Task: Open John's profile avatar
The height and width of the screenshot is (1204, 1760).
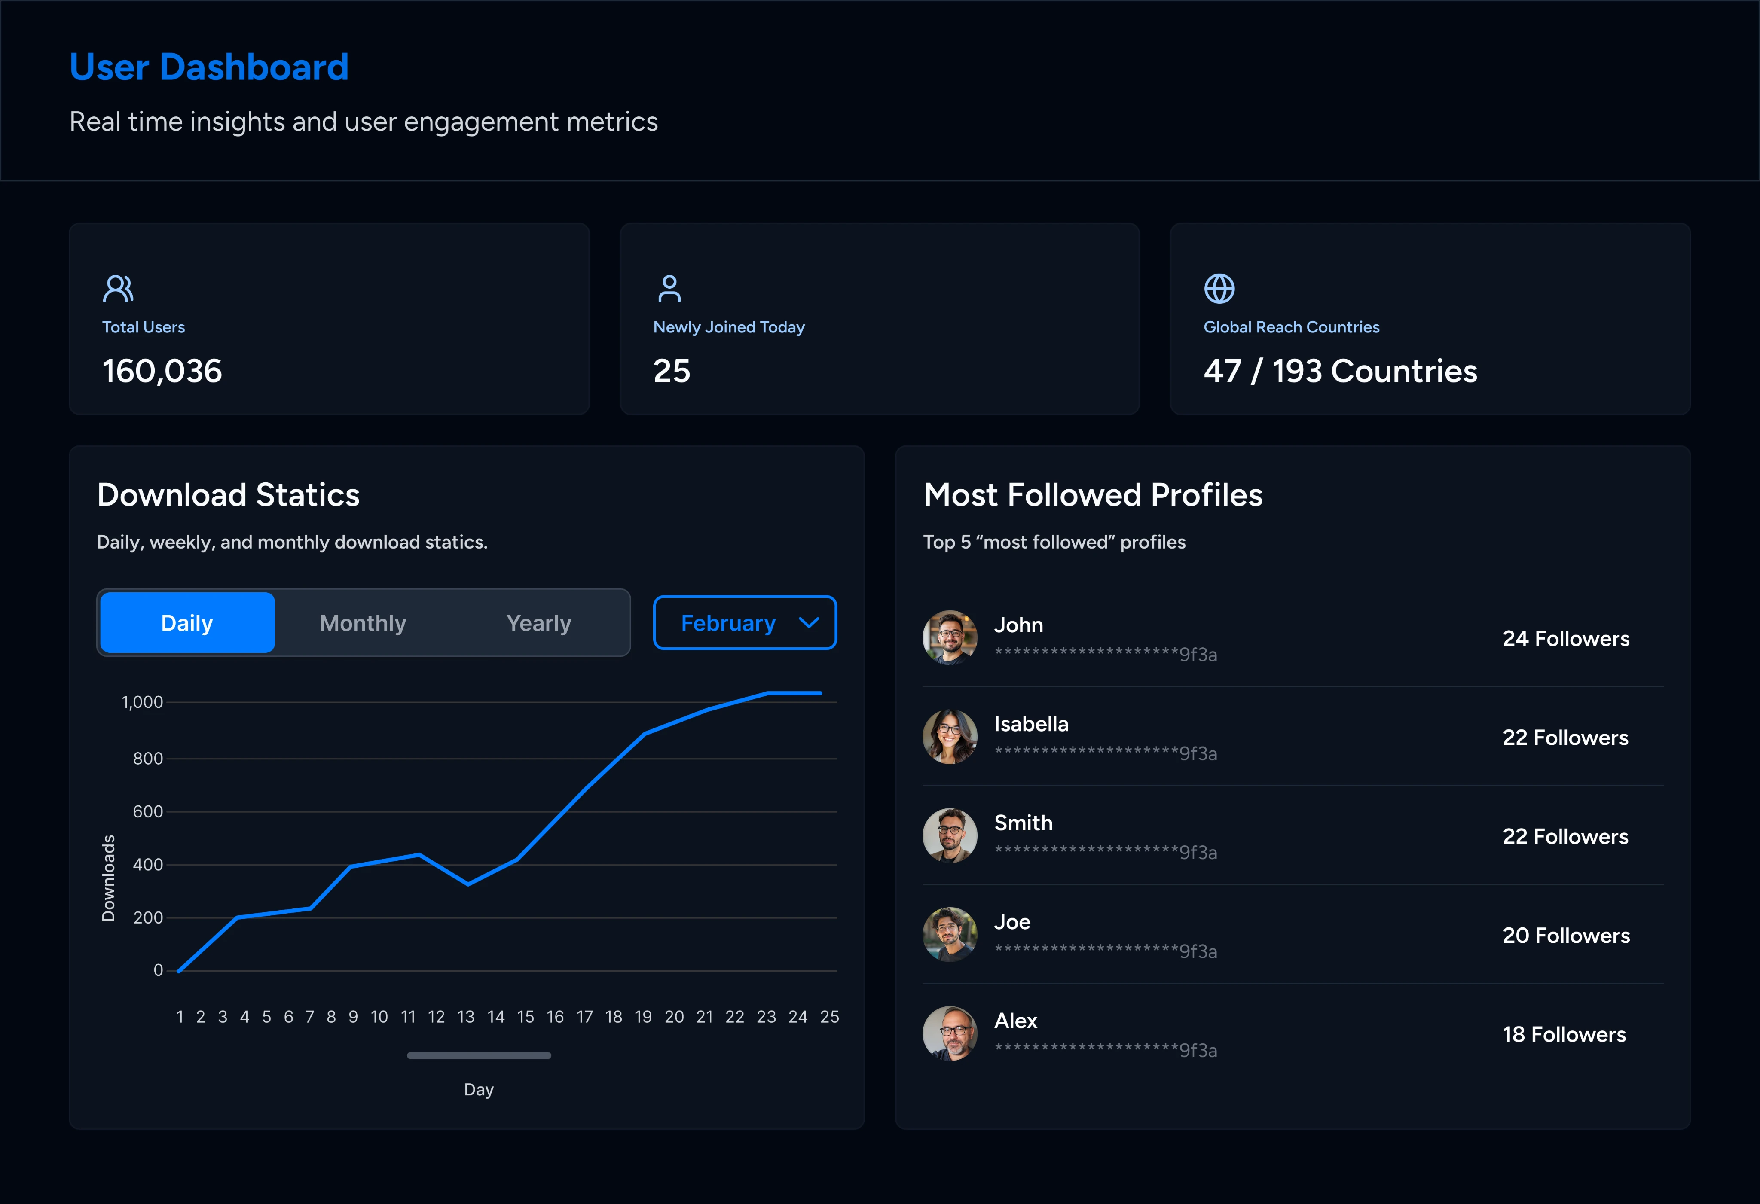Action: (x=950, y=637)
